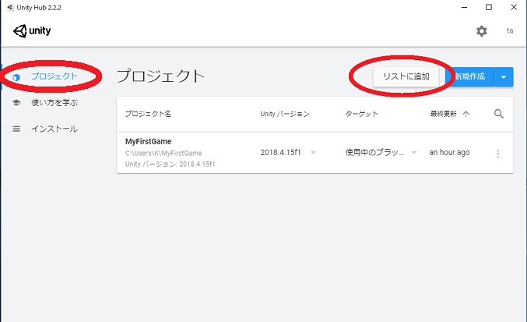Click the インストール list icon
The image size is (527, 322).
16,129
